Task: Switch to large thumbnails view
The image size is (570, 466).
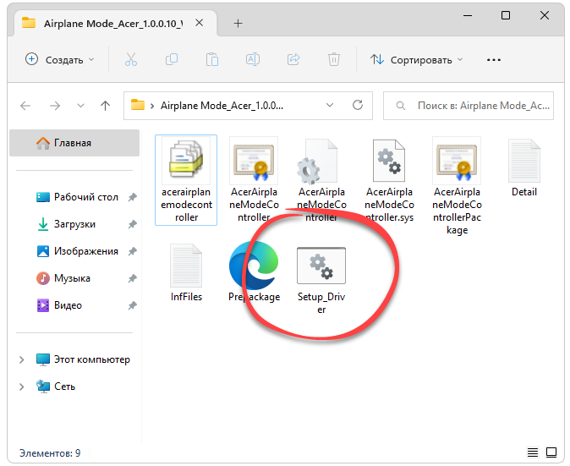Action: click(551, 453)
